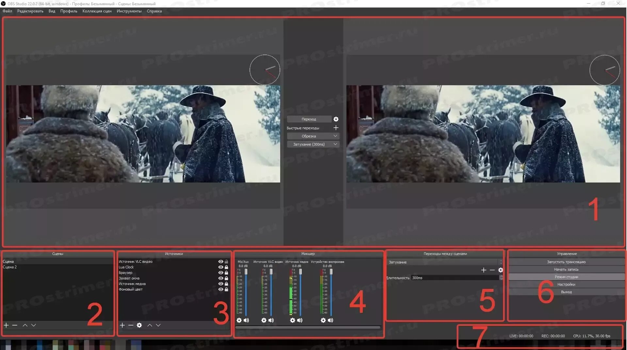Click the Длительность spinner arrows
Screen dimensions: 627x350
pos(501,278)
